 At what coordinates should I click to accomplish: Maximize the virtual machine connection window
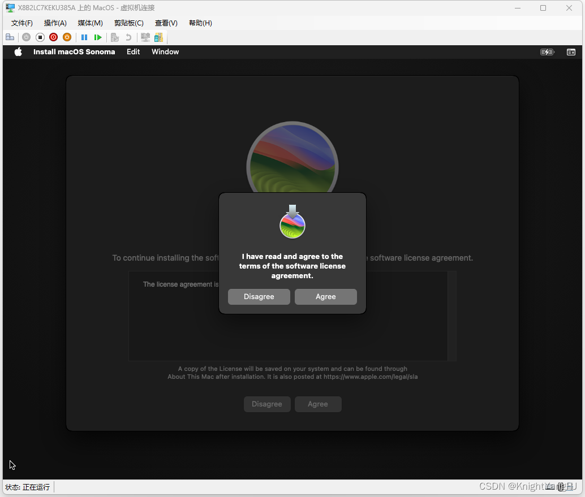click(x=543, y=8)
